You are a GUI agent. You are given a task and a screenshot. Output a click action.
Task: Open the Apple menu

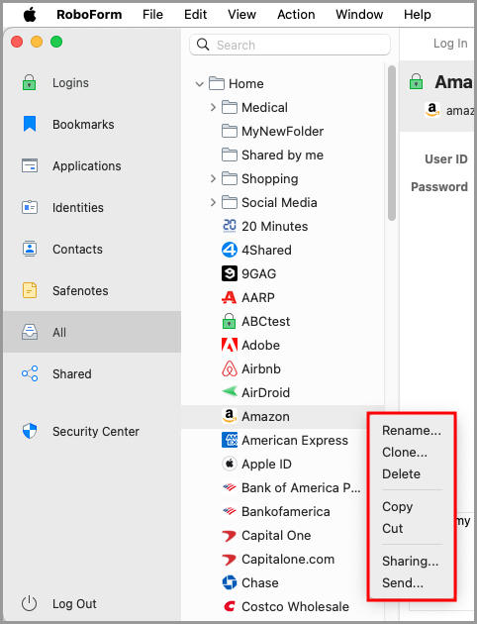(30, 14)
